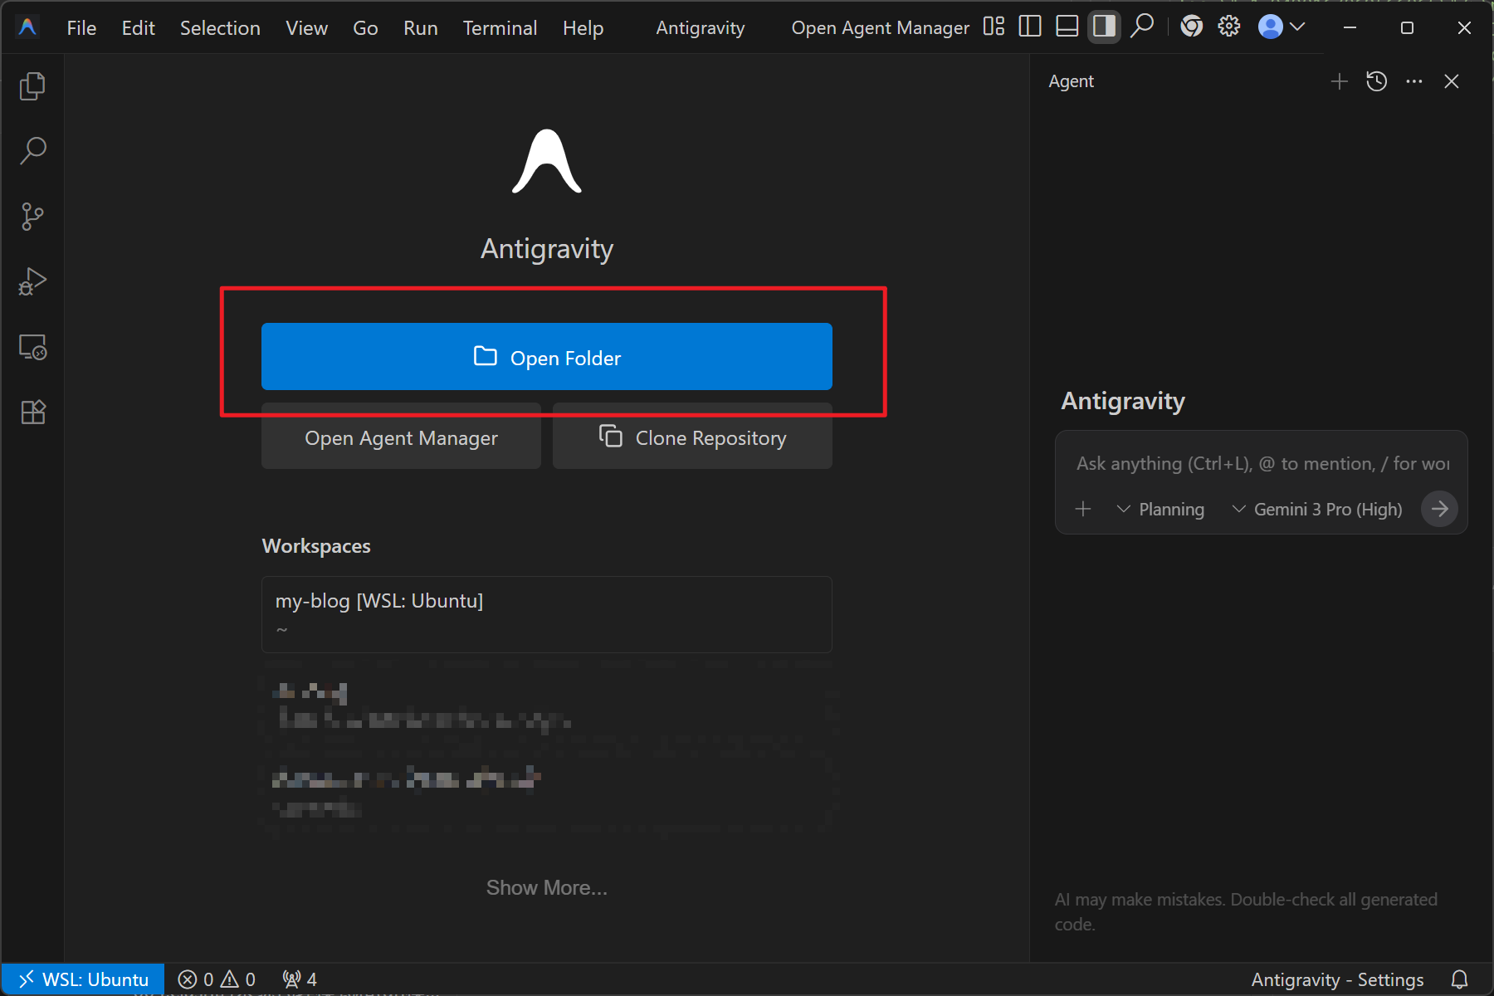
Task: Click the WSL: Ubuntu remote status indicator
Action: [83, 979]
